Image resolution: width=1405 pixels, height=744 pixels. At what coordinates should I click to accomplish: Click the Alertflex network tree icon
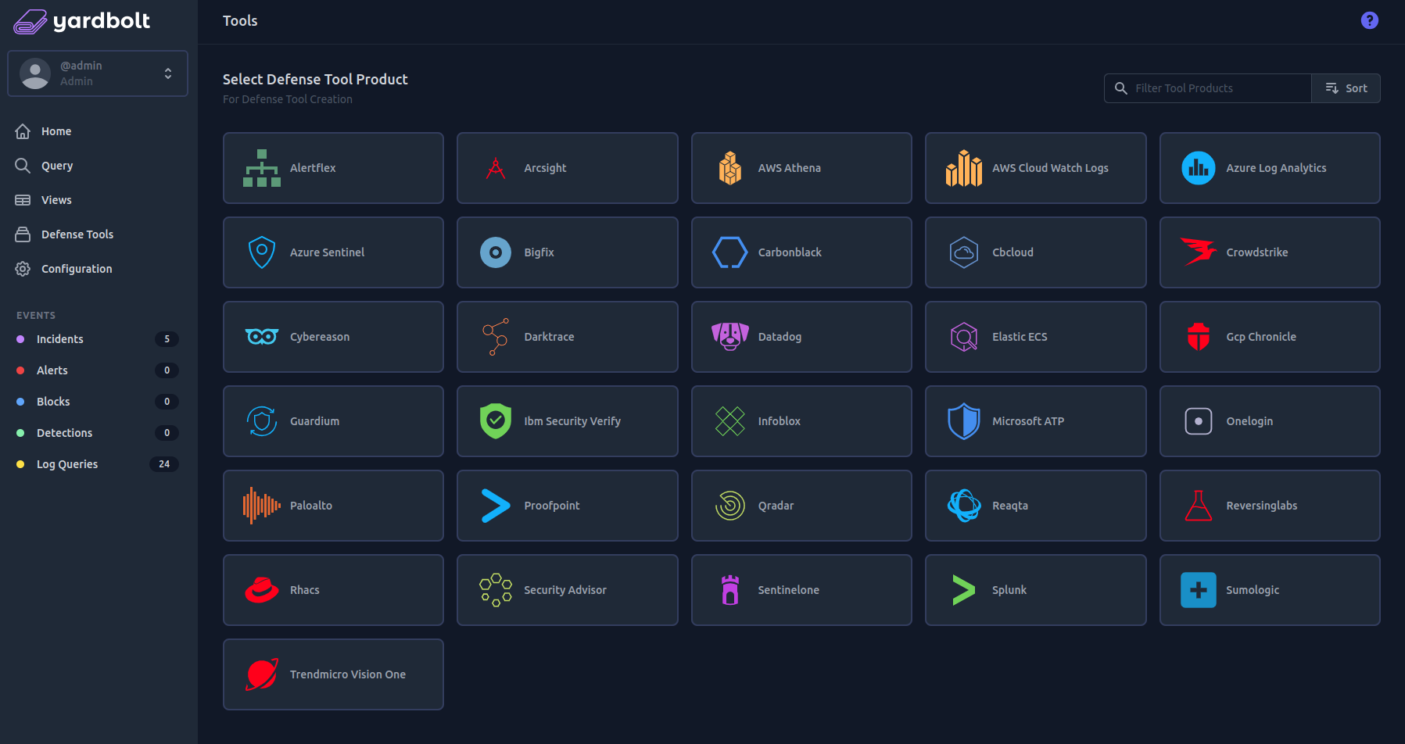(x=261, y=168)
